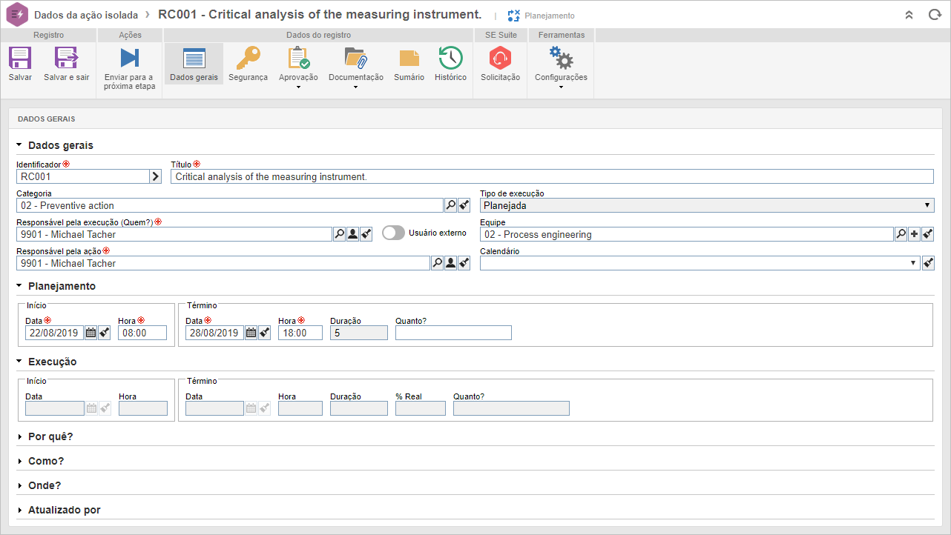
Task: Click user icon for Responsável pela execução
Action: pyautogui.click(x=352, y=234)
